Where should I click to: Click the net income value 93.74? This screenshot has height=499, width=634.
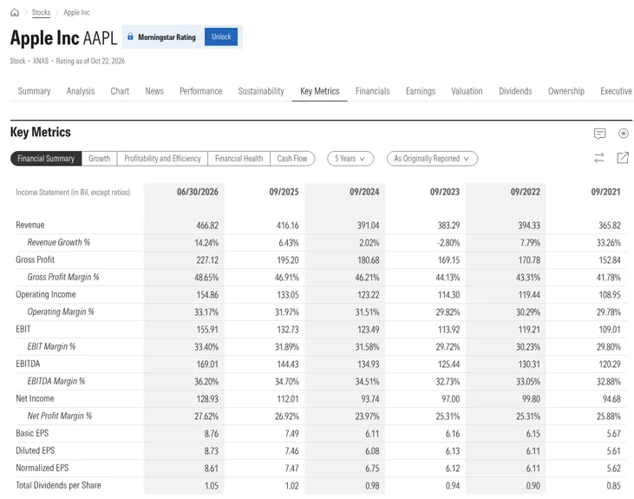pos(370,399)
